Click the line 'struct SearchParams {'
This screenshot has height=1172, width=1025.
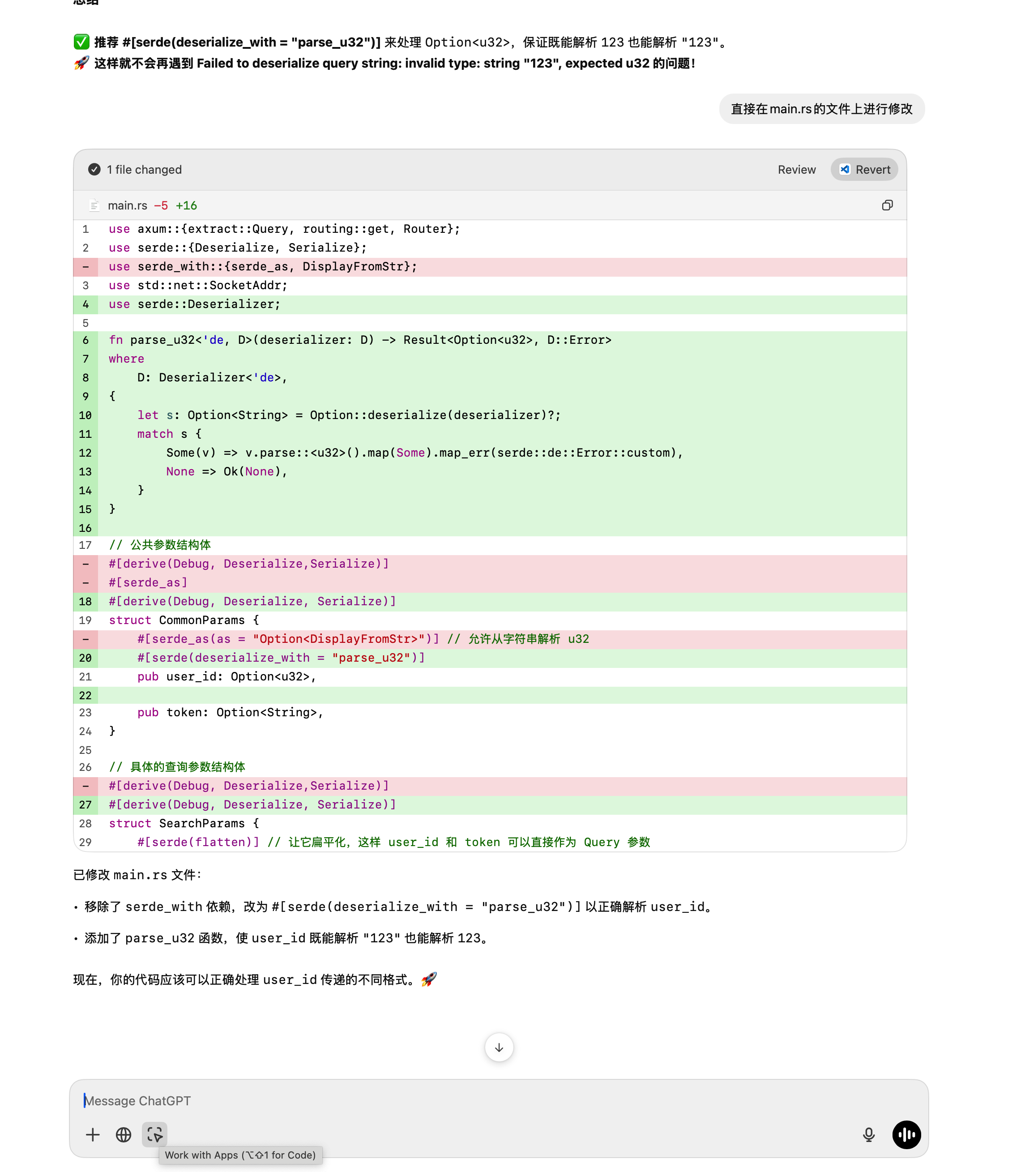pyautogui.click(x=490, y=823)
